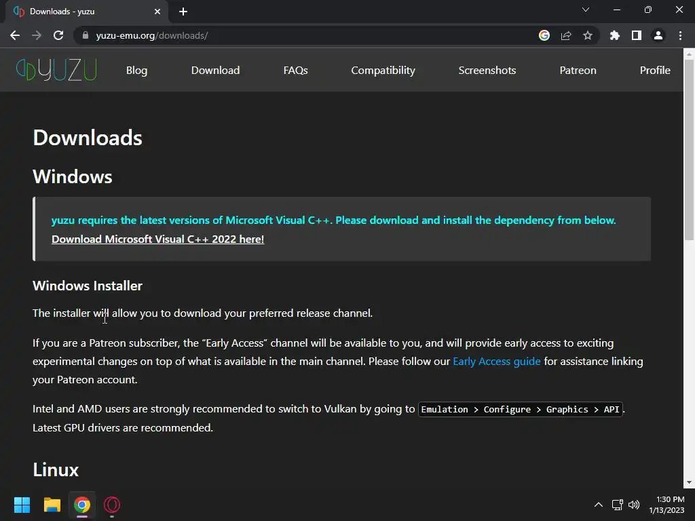This screenshot has height=521, width=695.
Task: Open the Extensions puzzle icon
Action: tap(615, 35)
